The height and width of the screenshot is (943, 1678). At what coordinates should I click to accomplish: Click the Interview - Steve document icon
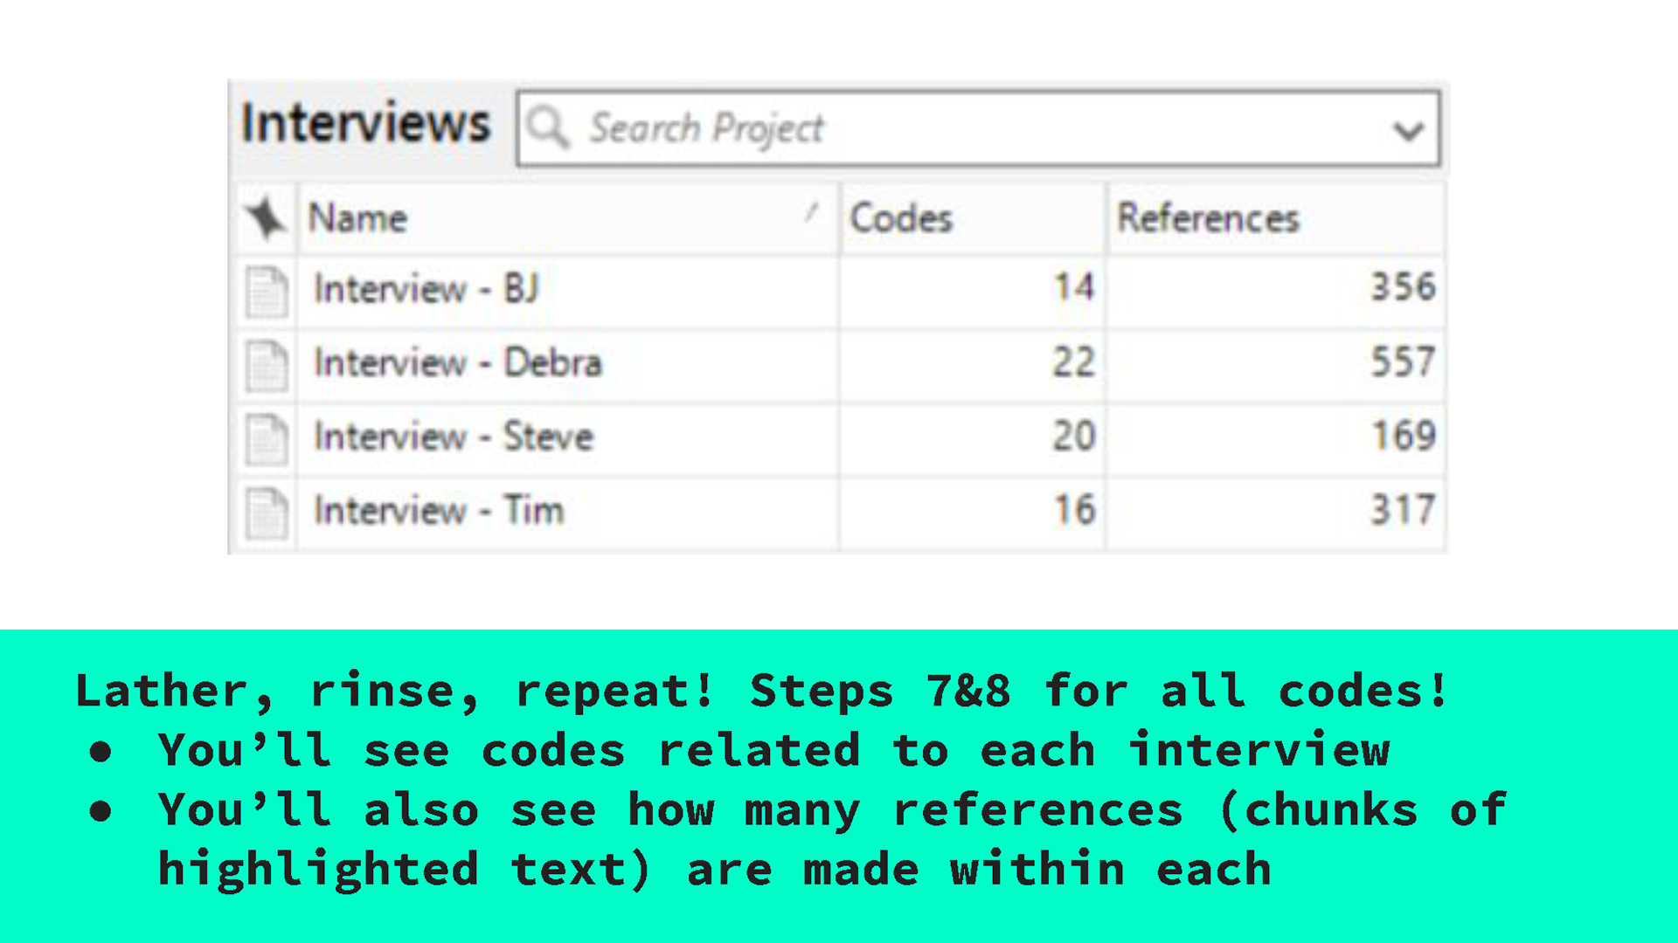(267, 438)
